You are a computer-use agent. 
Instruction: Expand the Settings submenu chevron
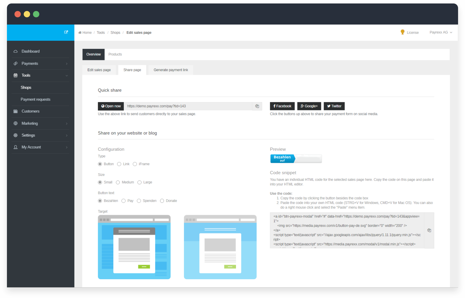pyautogui.click(x=67, y=135)
